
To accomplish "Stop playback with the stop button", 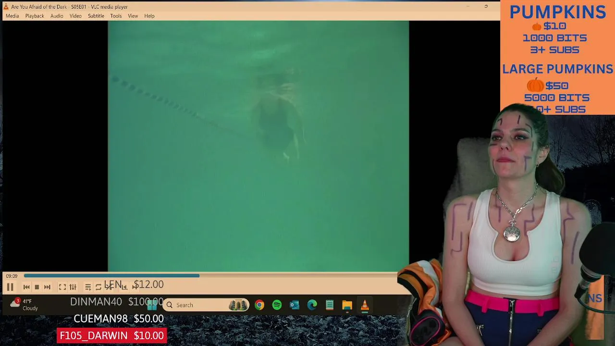I will (37, 287).
